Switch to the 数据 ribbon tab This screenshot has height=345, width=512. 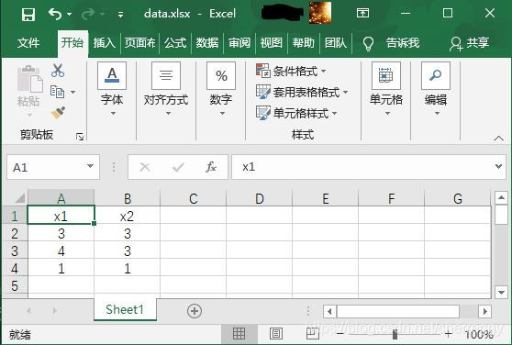pos(207,43)
